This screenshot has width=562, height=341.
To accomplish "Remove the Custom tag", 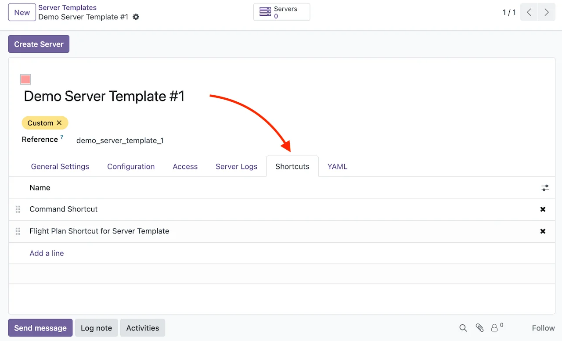I will click(x=59, y=123).
